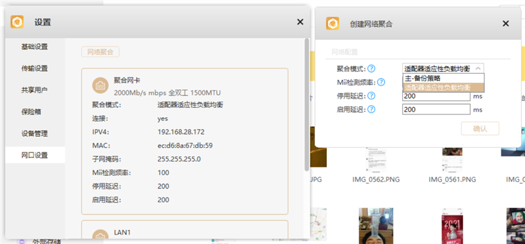Click the settings panel vertical scrollbar
Image resolution: width=525 pixels, height=244 pixels.
[x=306, y=104]
